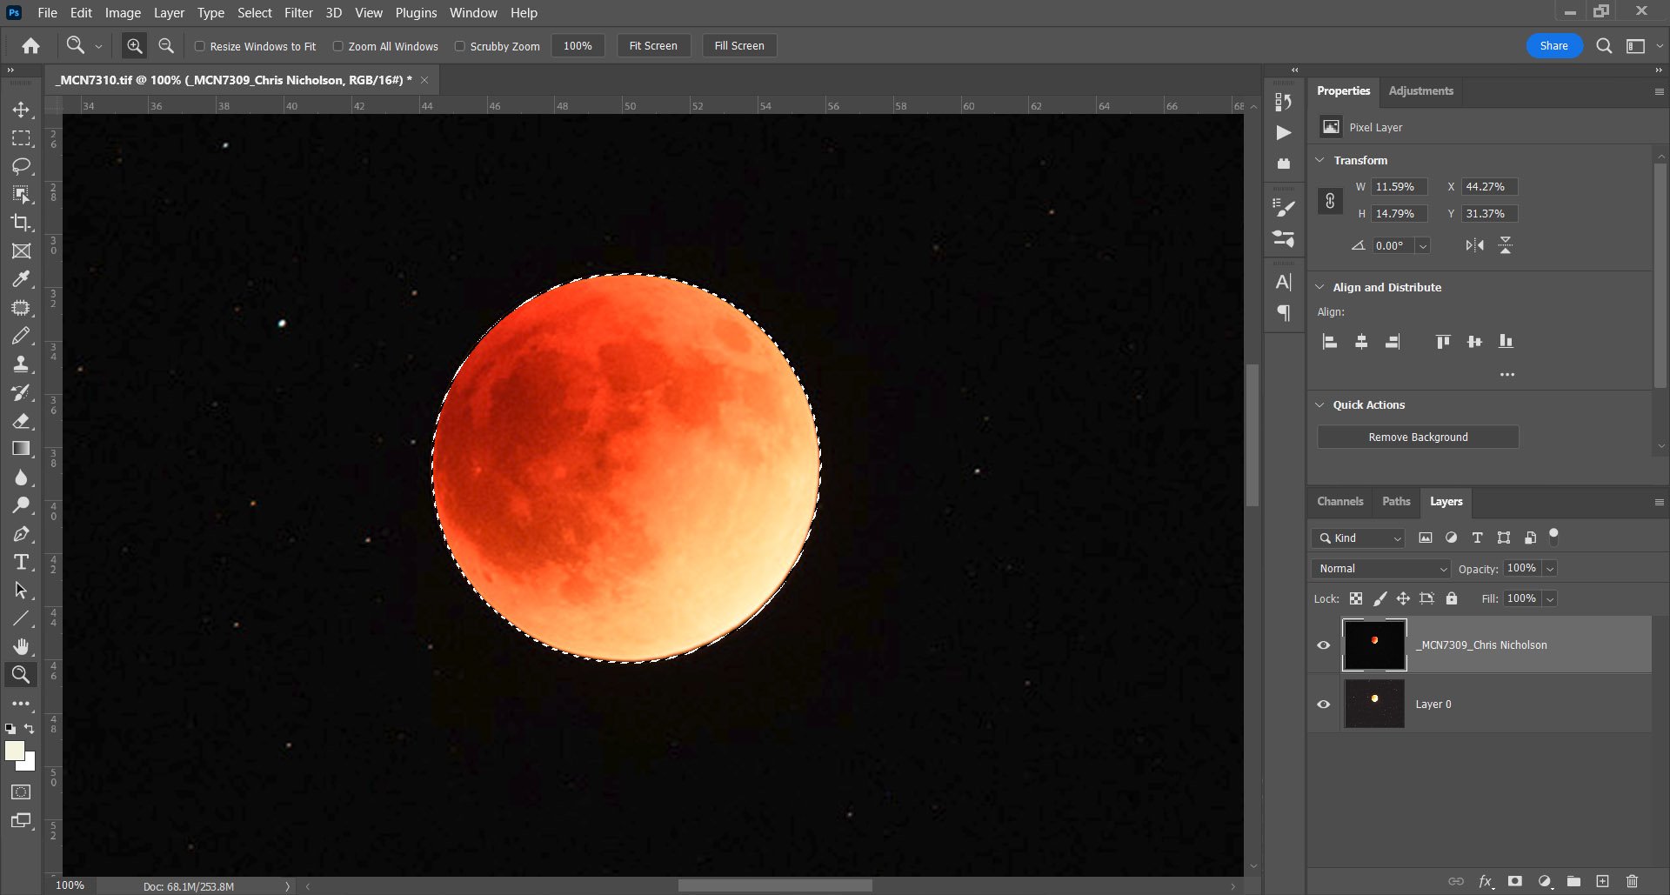Select the Rectangular Marquee tool

point(21,138)
